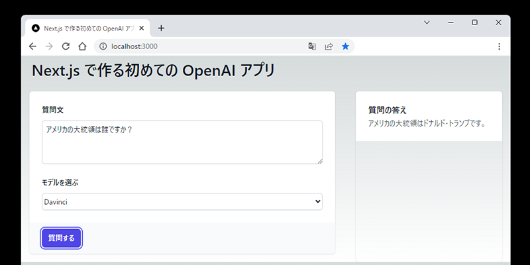Reload the localhost page

pos(66,46)
